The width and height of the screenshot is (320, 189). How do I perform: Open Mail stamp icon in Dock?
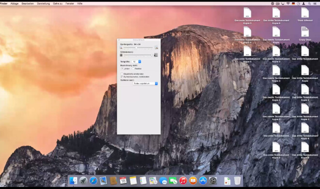[x=103, y=181]
